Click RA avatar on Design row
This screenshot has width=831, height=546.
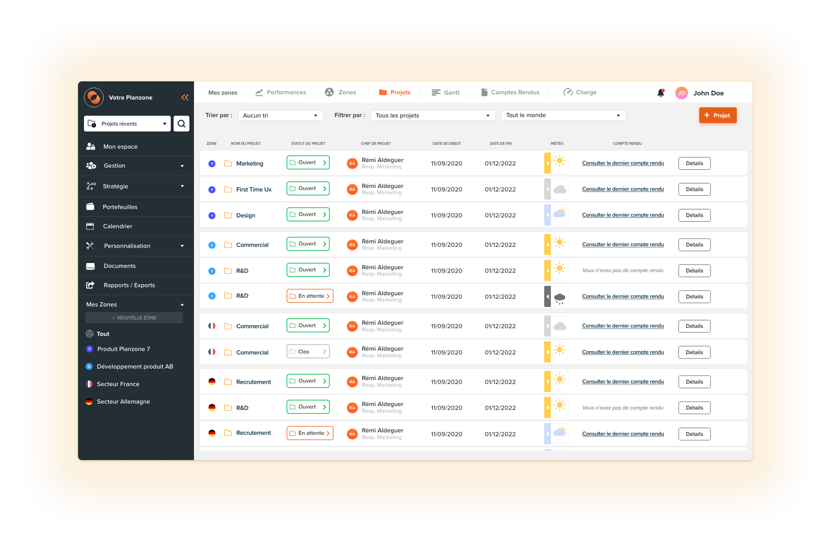tap(352, 215)
